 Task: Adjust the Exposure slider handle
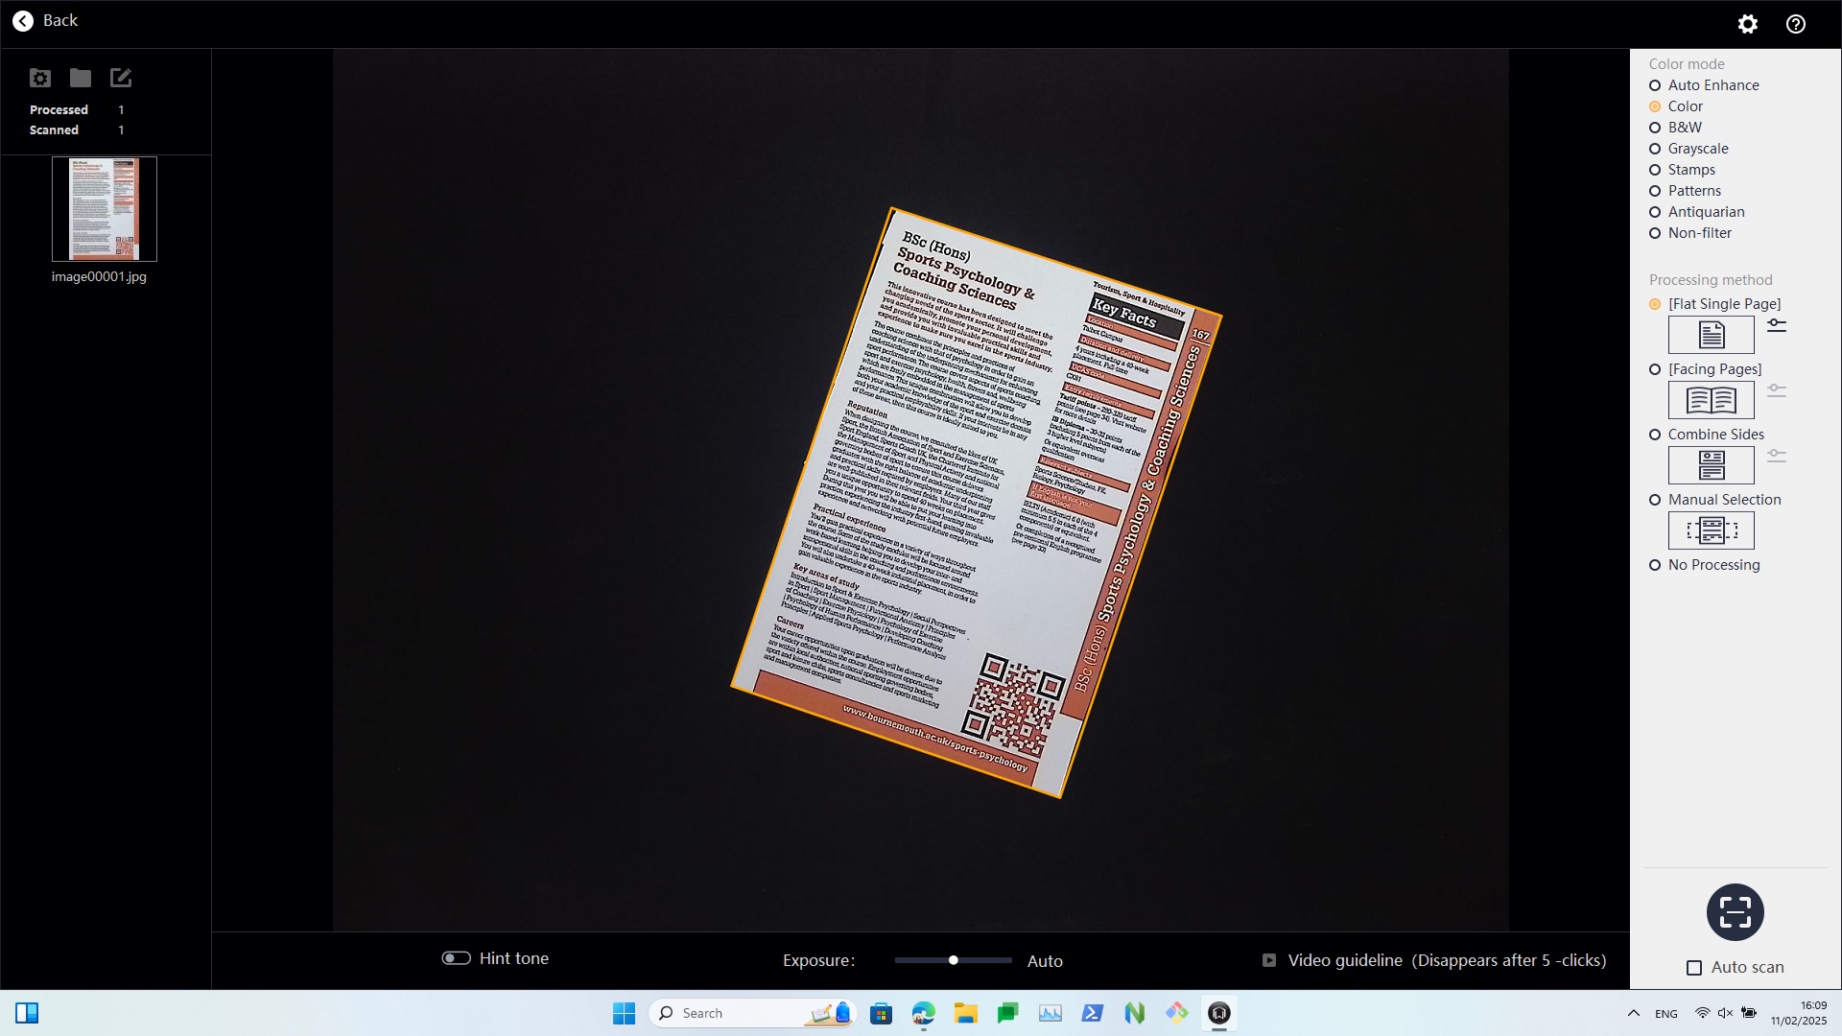click(x=953, y=960)
